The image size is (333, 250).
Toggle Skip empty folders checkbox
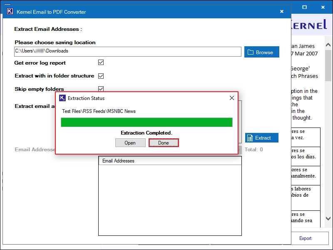(x=101, y=88)
